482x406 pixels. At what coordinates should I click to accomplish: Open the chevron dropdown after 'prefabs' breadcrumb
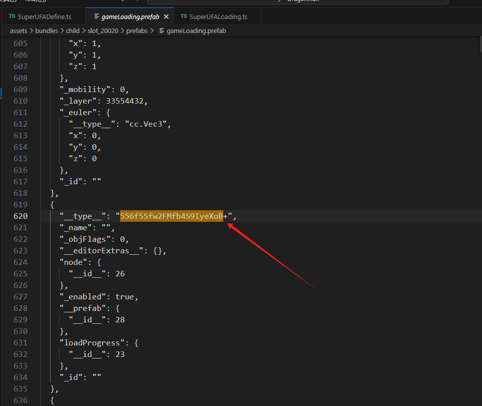[x=152, y=31]
